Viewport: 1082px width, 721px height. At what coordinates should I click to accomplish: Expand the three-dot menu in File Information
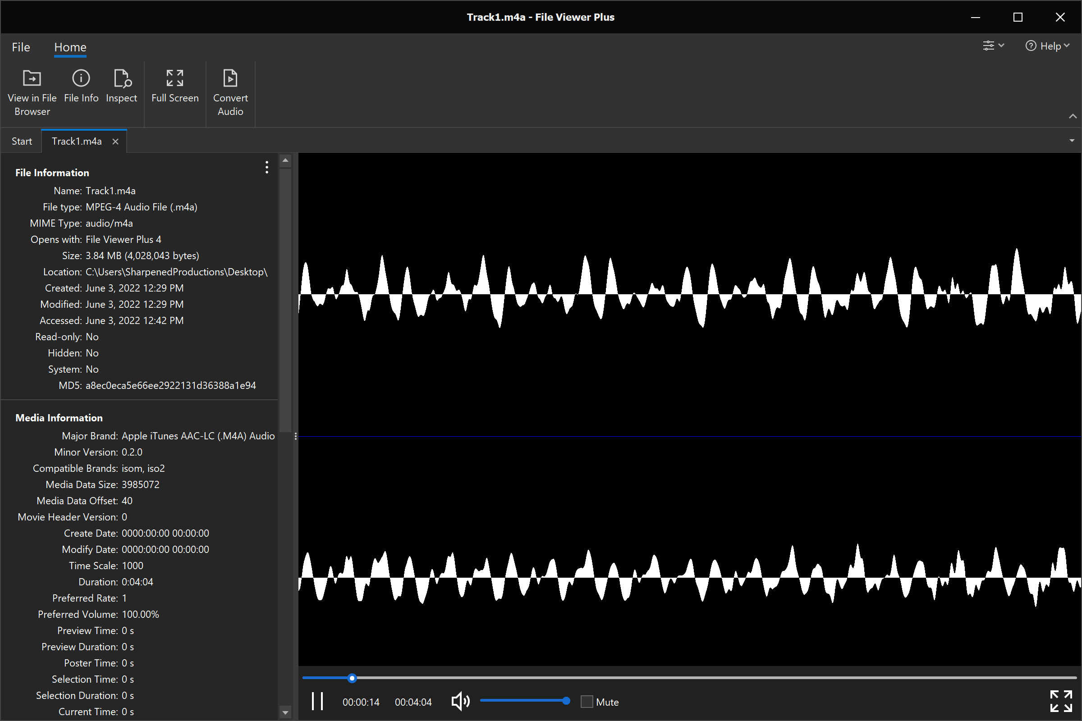tap(266, 167)
